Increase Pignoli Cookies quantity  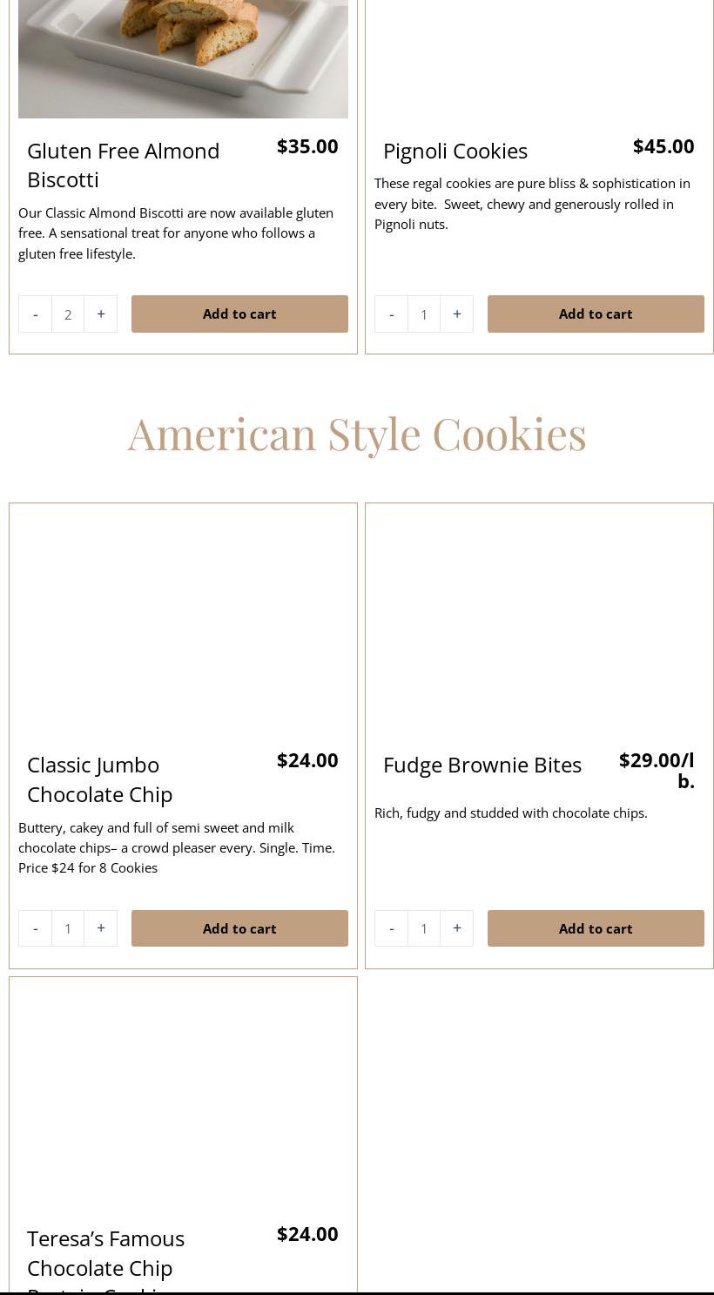[x=457, y=314]
